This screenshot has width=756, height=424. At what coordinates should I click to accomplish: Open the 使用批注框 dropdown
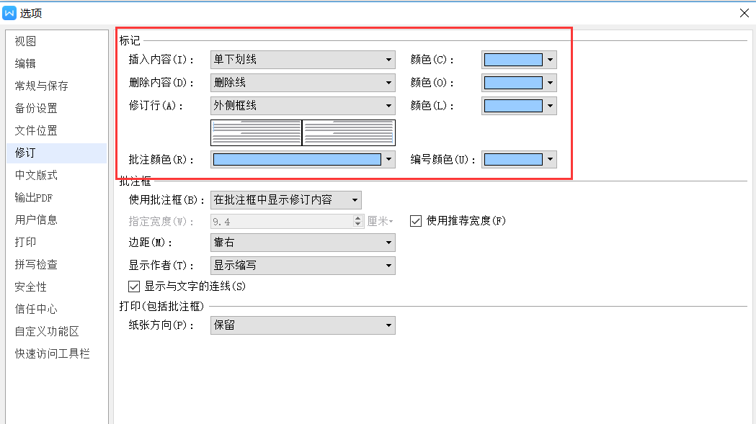point(286,199)
